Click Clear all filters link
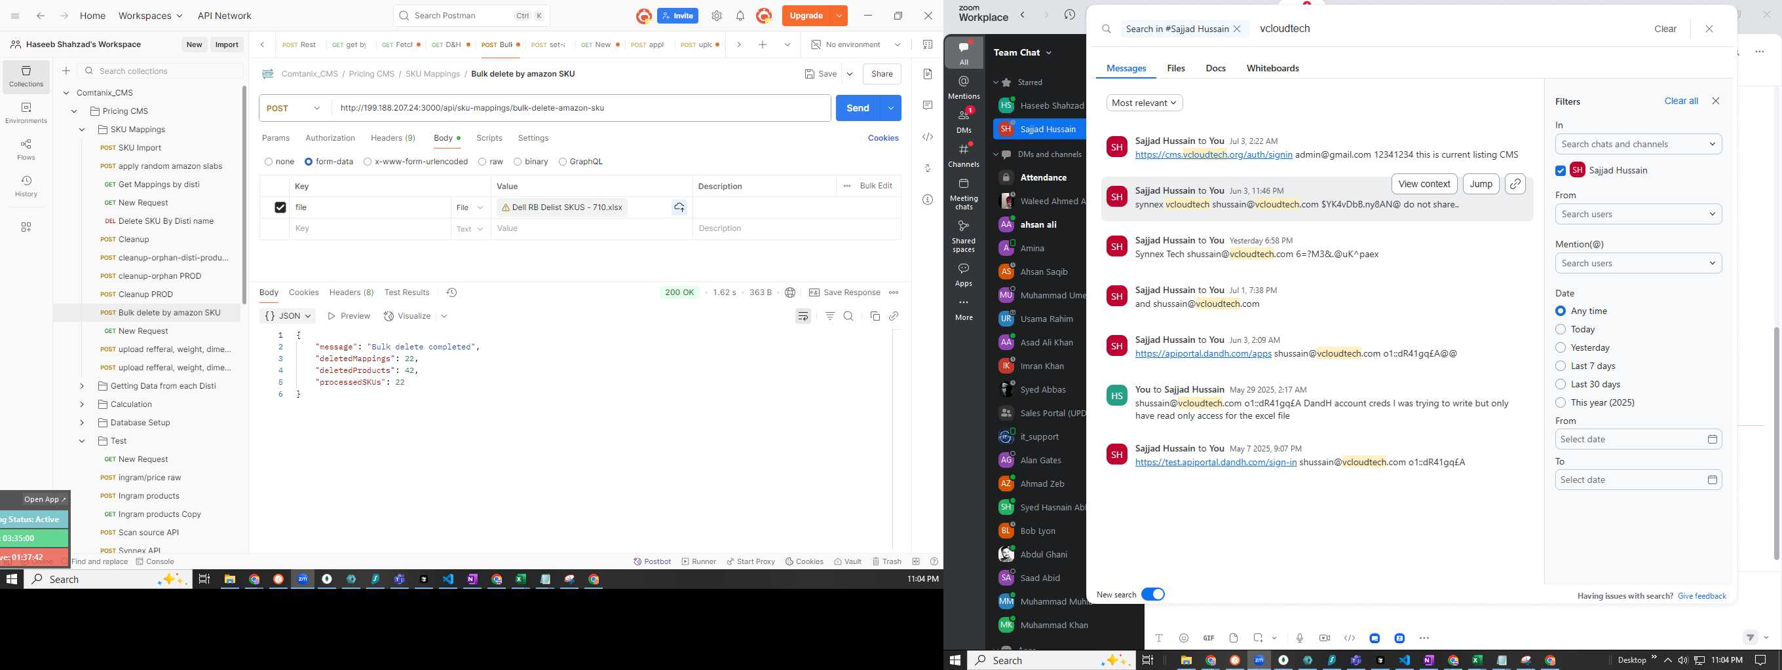 point(1681,101)
